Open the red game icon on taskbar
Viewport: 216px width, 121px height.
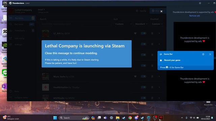click(161, 118)
